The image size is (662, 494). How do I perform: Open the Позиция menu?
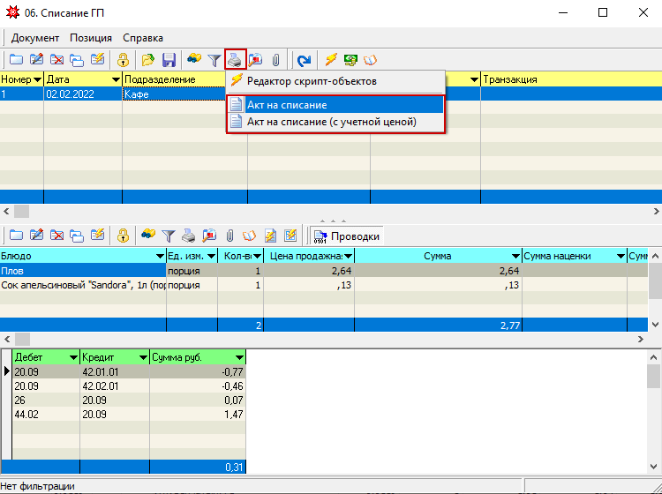[91, 38]
